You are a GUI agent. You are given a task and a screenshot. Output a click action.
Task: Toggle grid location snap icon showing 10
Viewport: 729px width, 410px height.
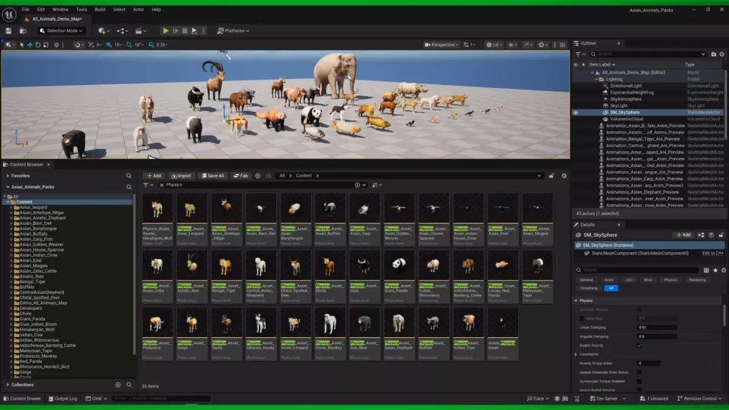tap(109, 45)
